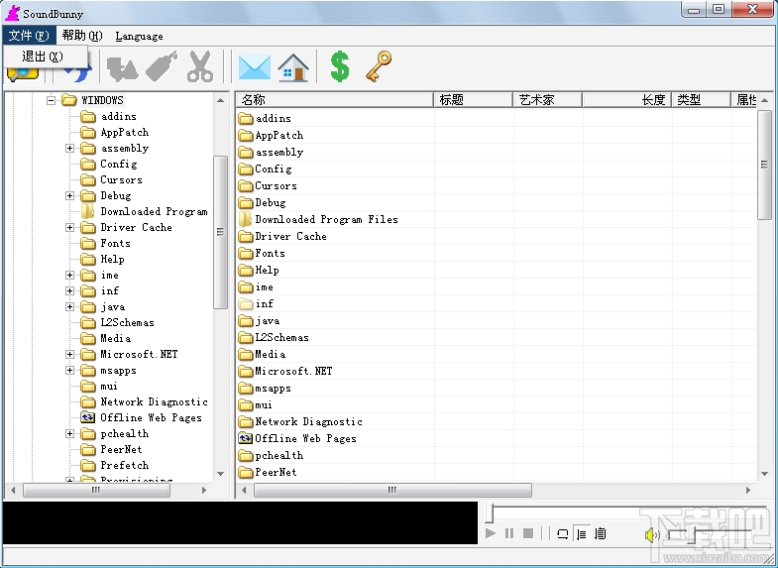The image size is (778, 568).
Task: Expand the inf folder in tree
Action: tap(69, 290)
